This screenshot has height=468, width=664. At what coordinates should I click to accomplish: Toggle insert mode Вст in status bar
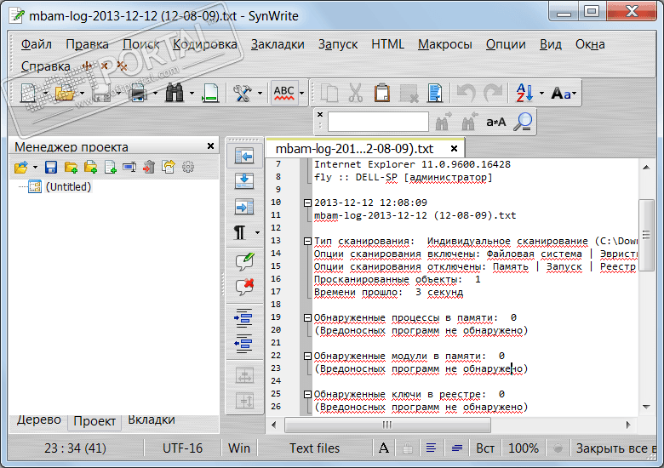pos(485,448)
